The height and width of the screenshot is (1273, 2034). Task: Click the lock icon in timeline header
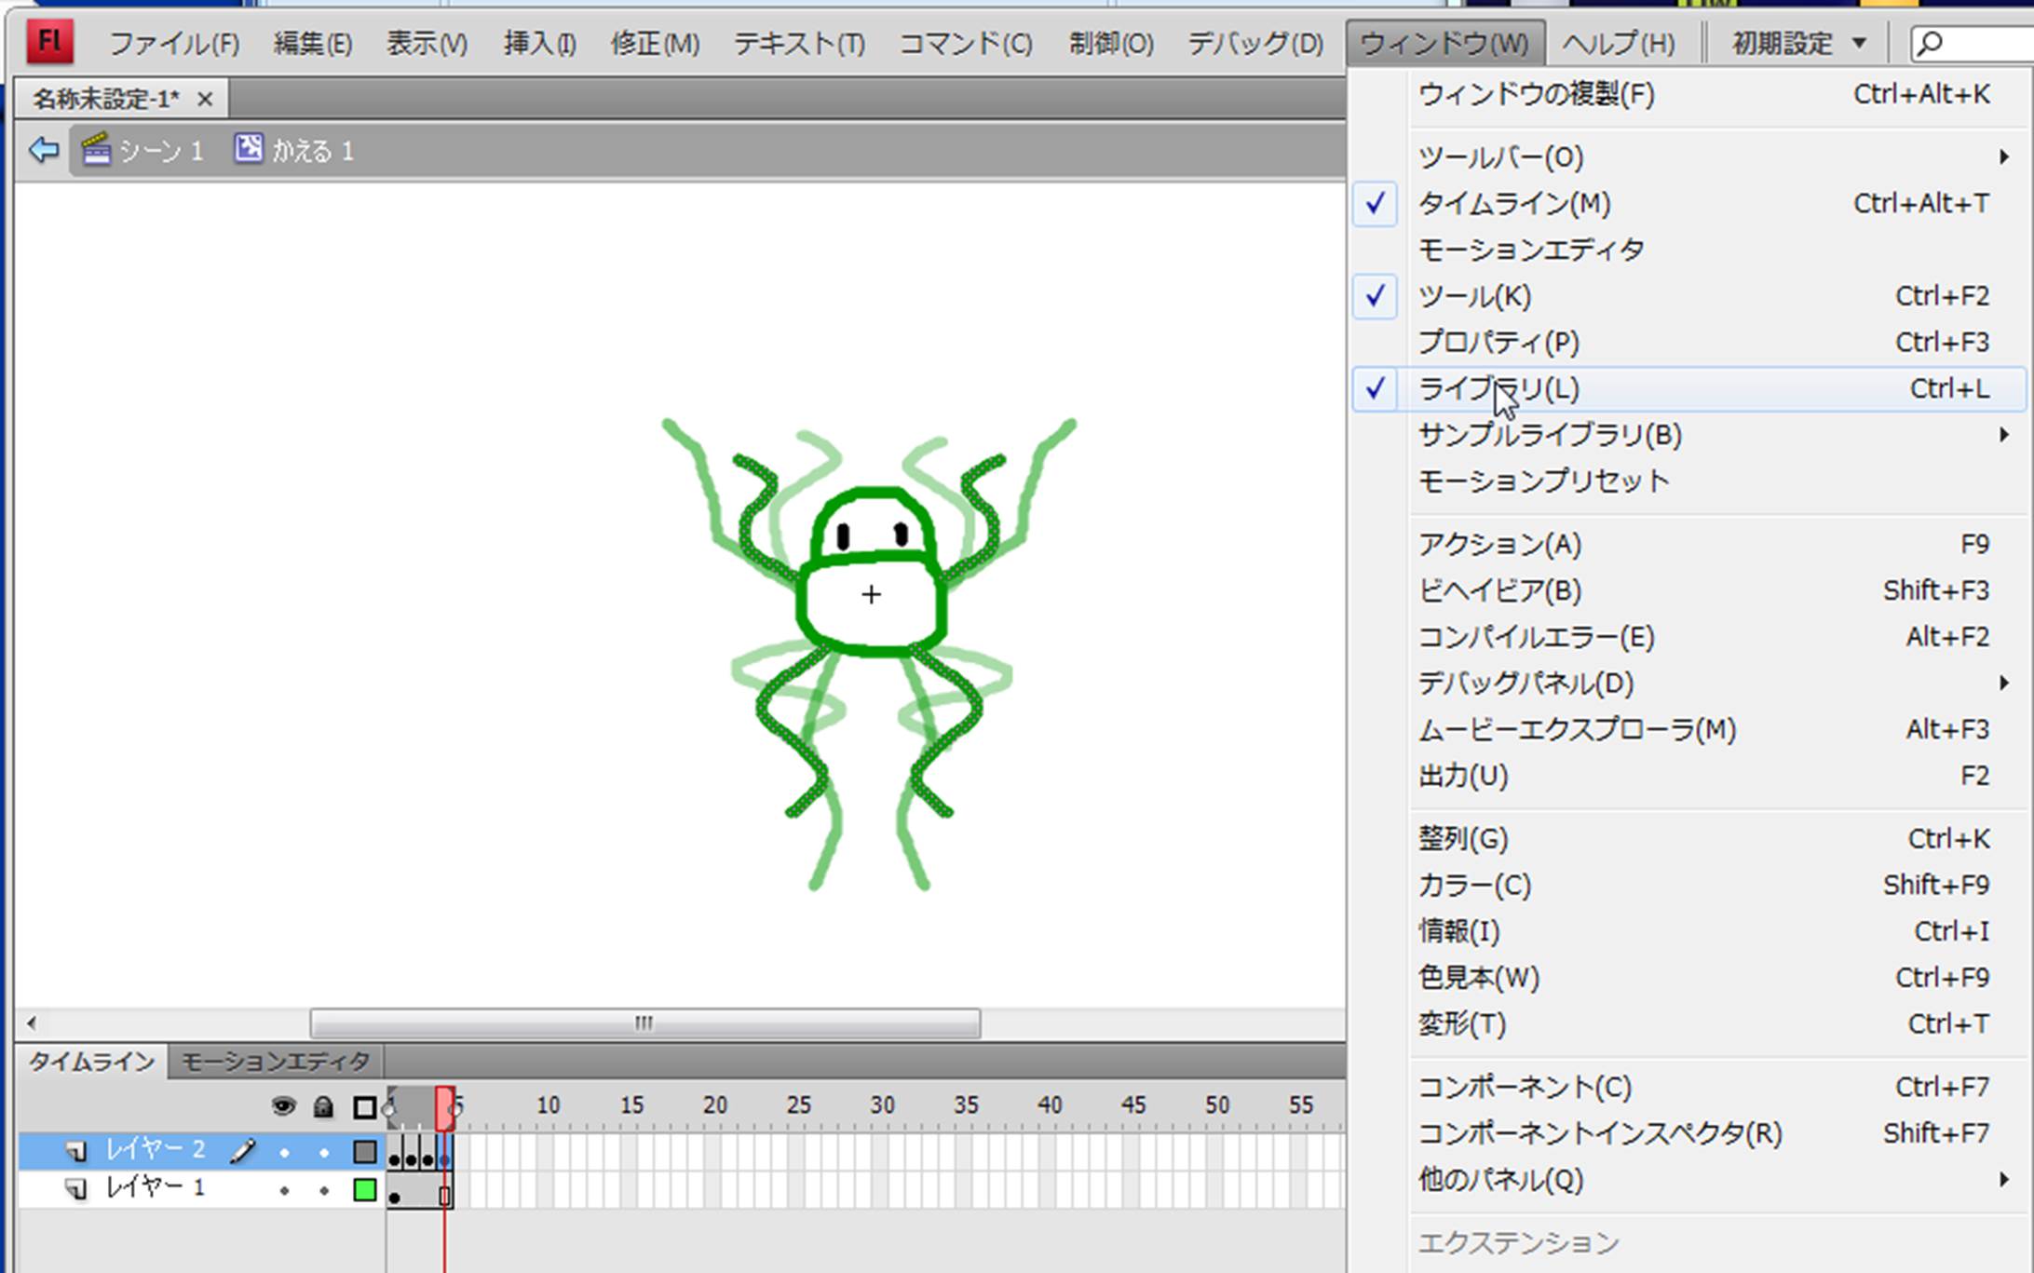pyautogui.click(x=323, y=1106)
